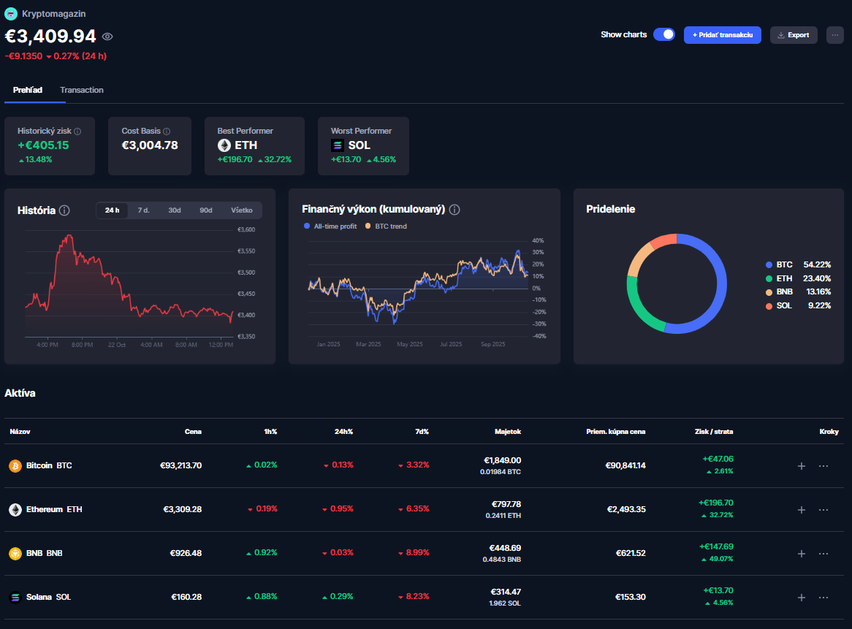Viewport: 852px width, 629px height.
Task: Click the info icon next to Finančný výkon
Action: point(454,210)
